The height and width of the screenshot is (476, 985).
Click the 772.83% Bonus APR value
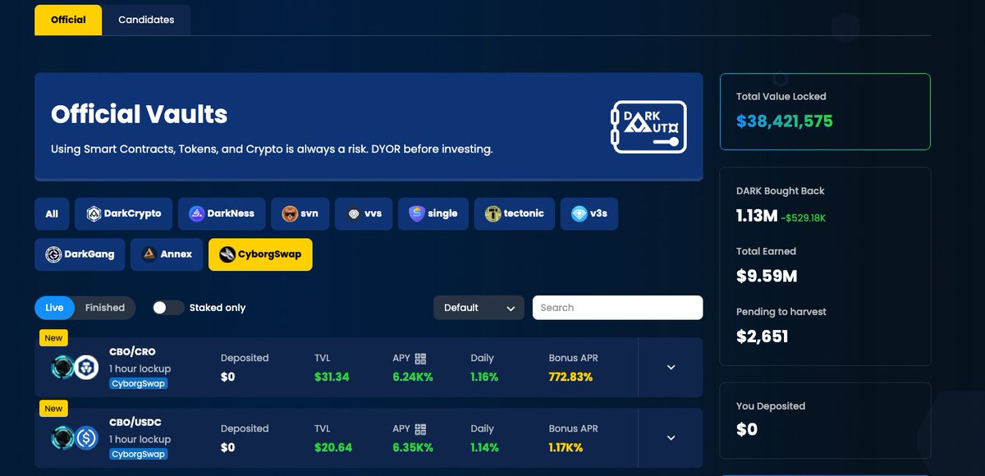570,377
